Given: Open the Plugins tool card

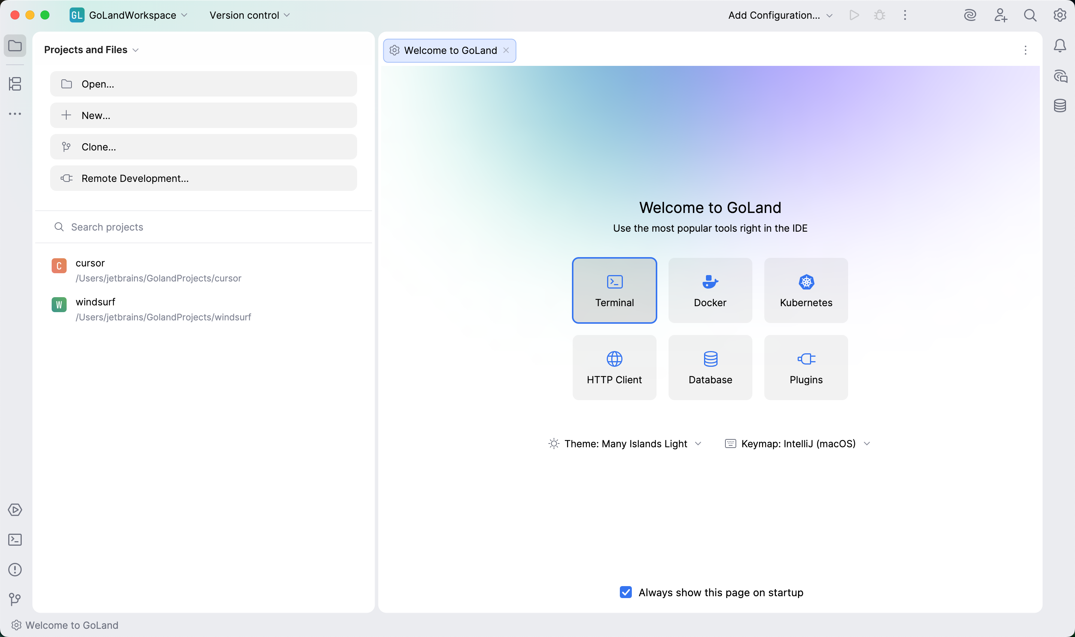Looking at the screenshot, I should 806,367.
